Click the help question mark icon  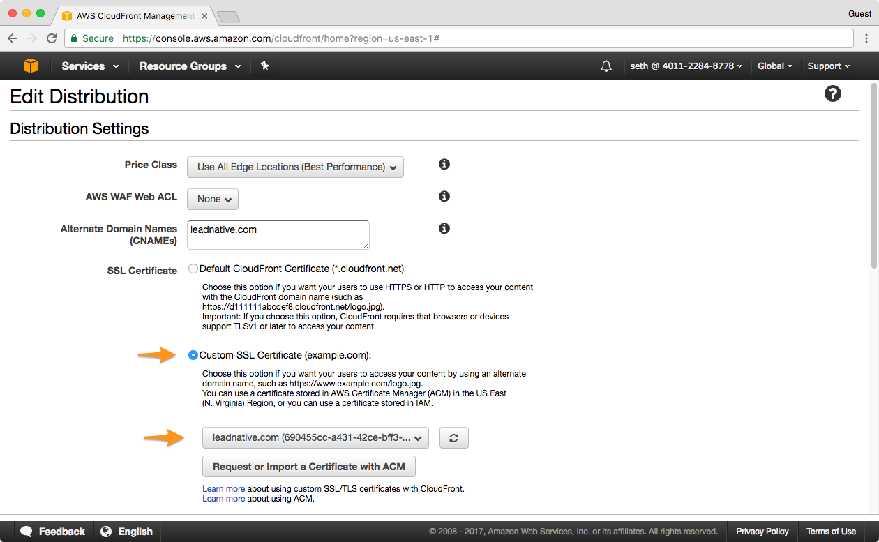832,93
